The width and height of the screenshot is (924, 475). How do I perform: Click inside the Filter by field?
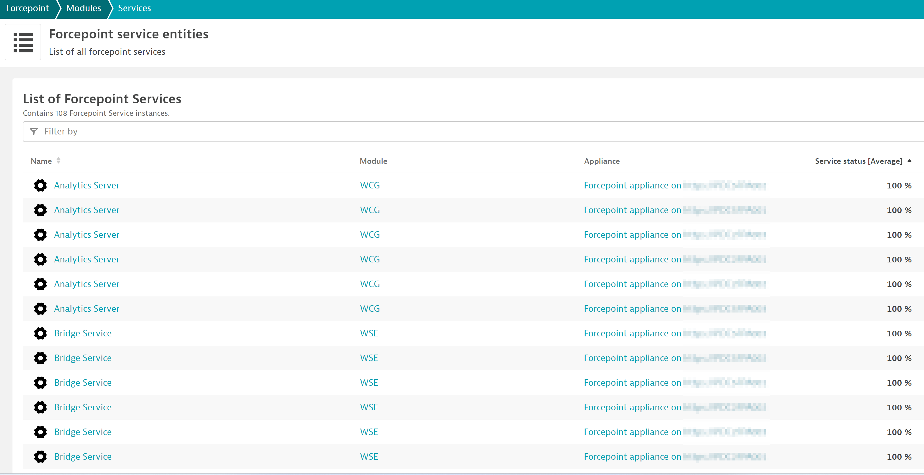point(215,131)
